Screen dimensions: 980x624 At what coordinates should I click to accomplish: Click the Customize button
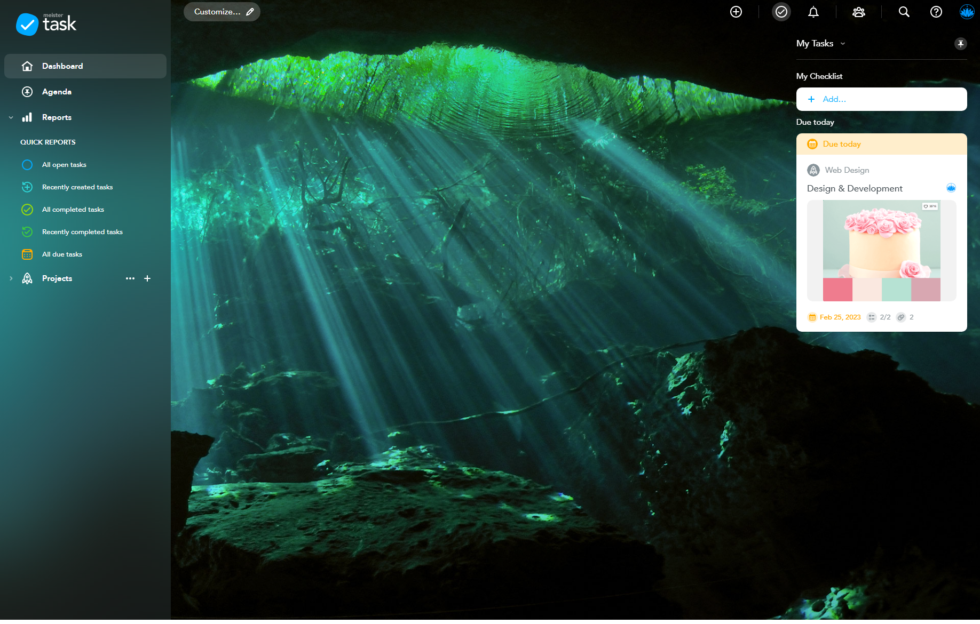click(222, 12)
